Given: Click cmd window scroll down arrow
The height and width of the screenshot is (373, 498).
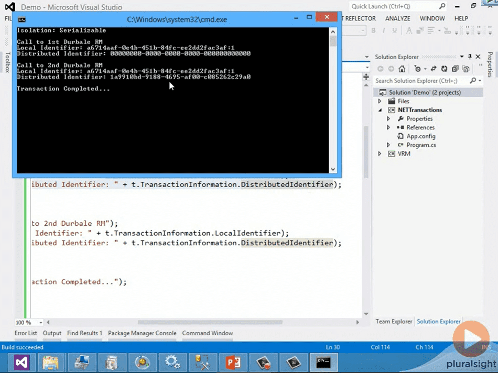Looking at the screenshot, I should coord(333,169).
